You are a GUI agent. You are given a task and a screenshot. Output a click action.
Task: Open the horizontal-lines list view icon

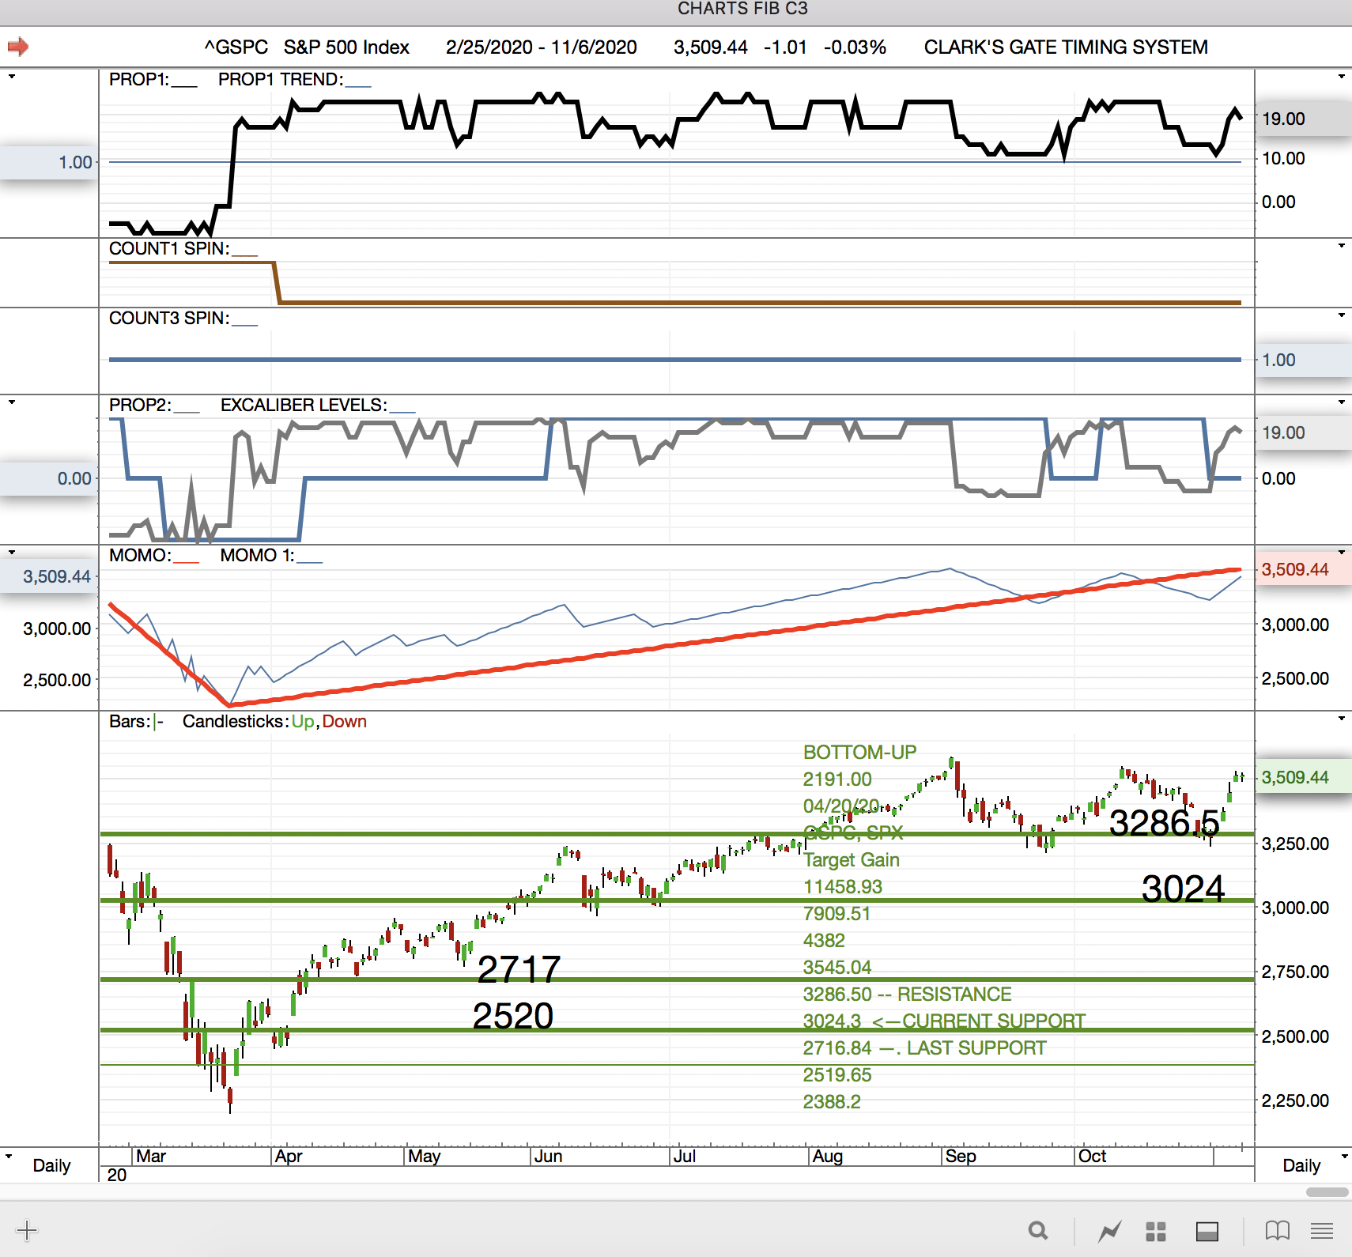(1322, 1230)
